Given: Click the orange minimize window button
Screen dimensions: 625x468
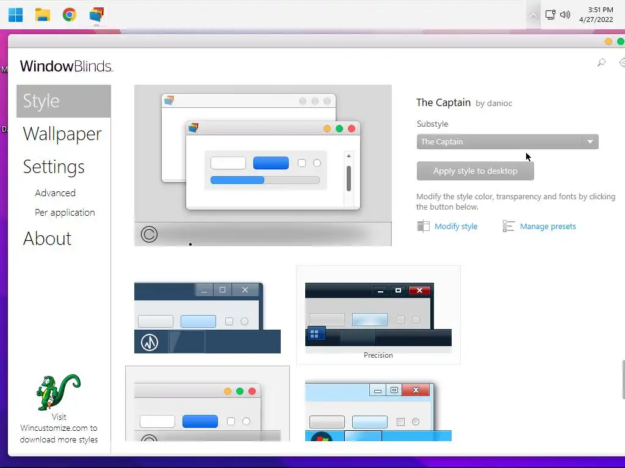Looking at the screenshot, I should point(609,41).
